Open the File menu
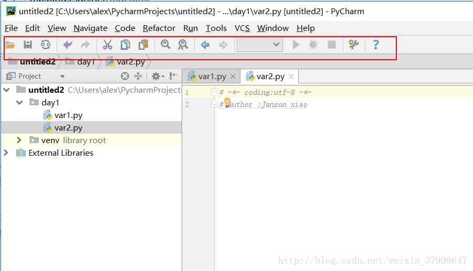Screen dimensions: 473x271 [11, 28]
